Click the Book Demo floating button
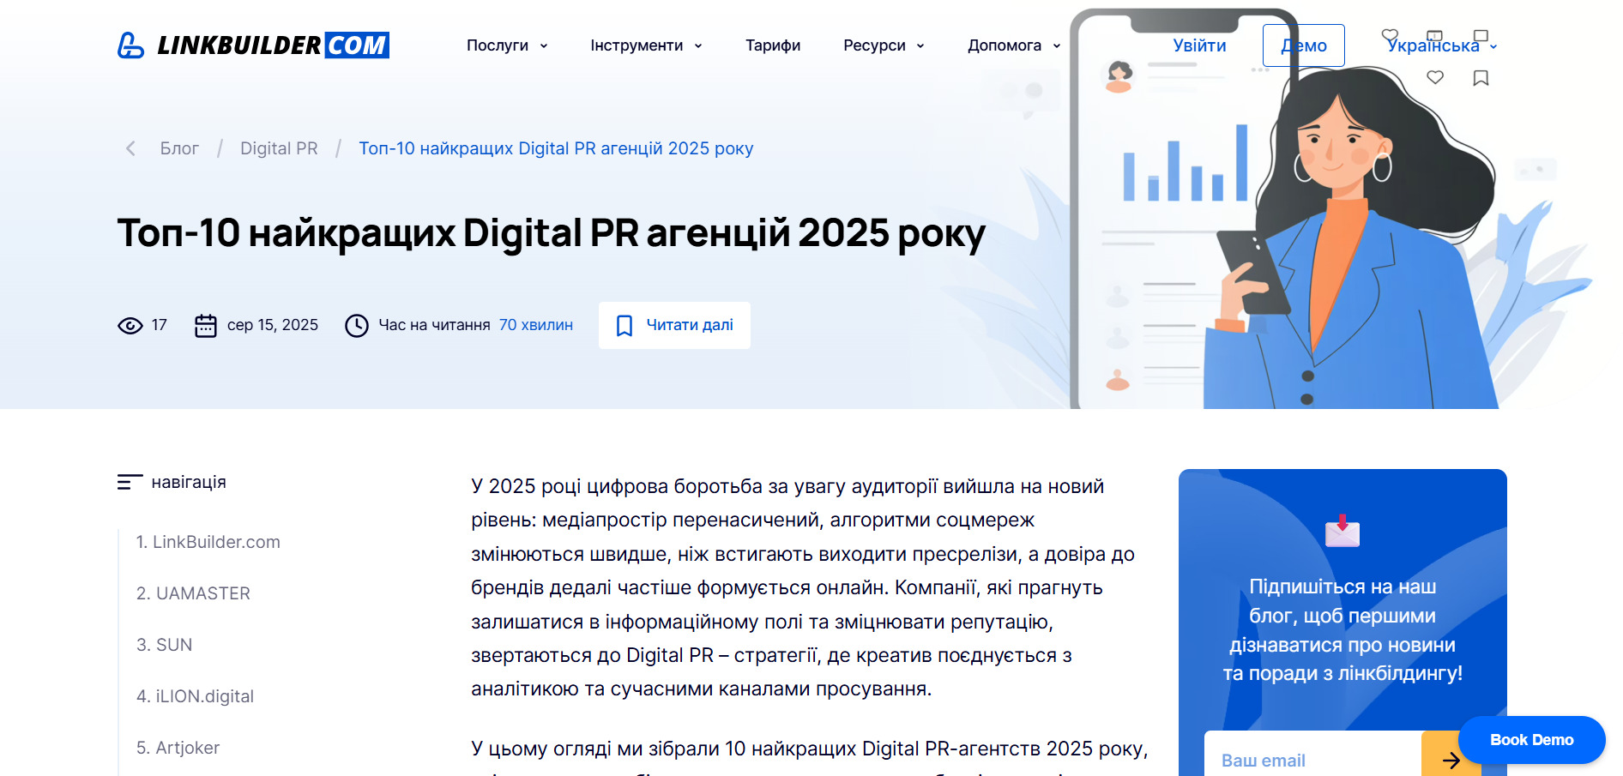Image resolution: width=1623 pixels, height=776 pixels. (x=1532, y=740)
